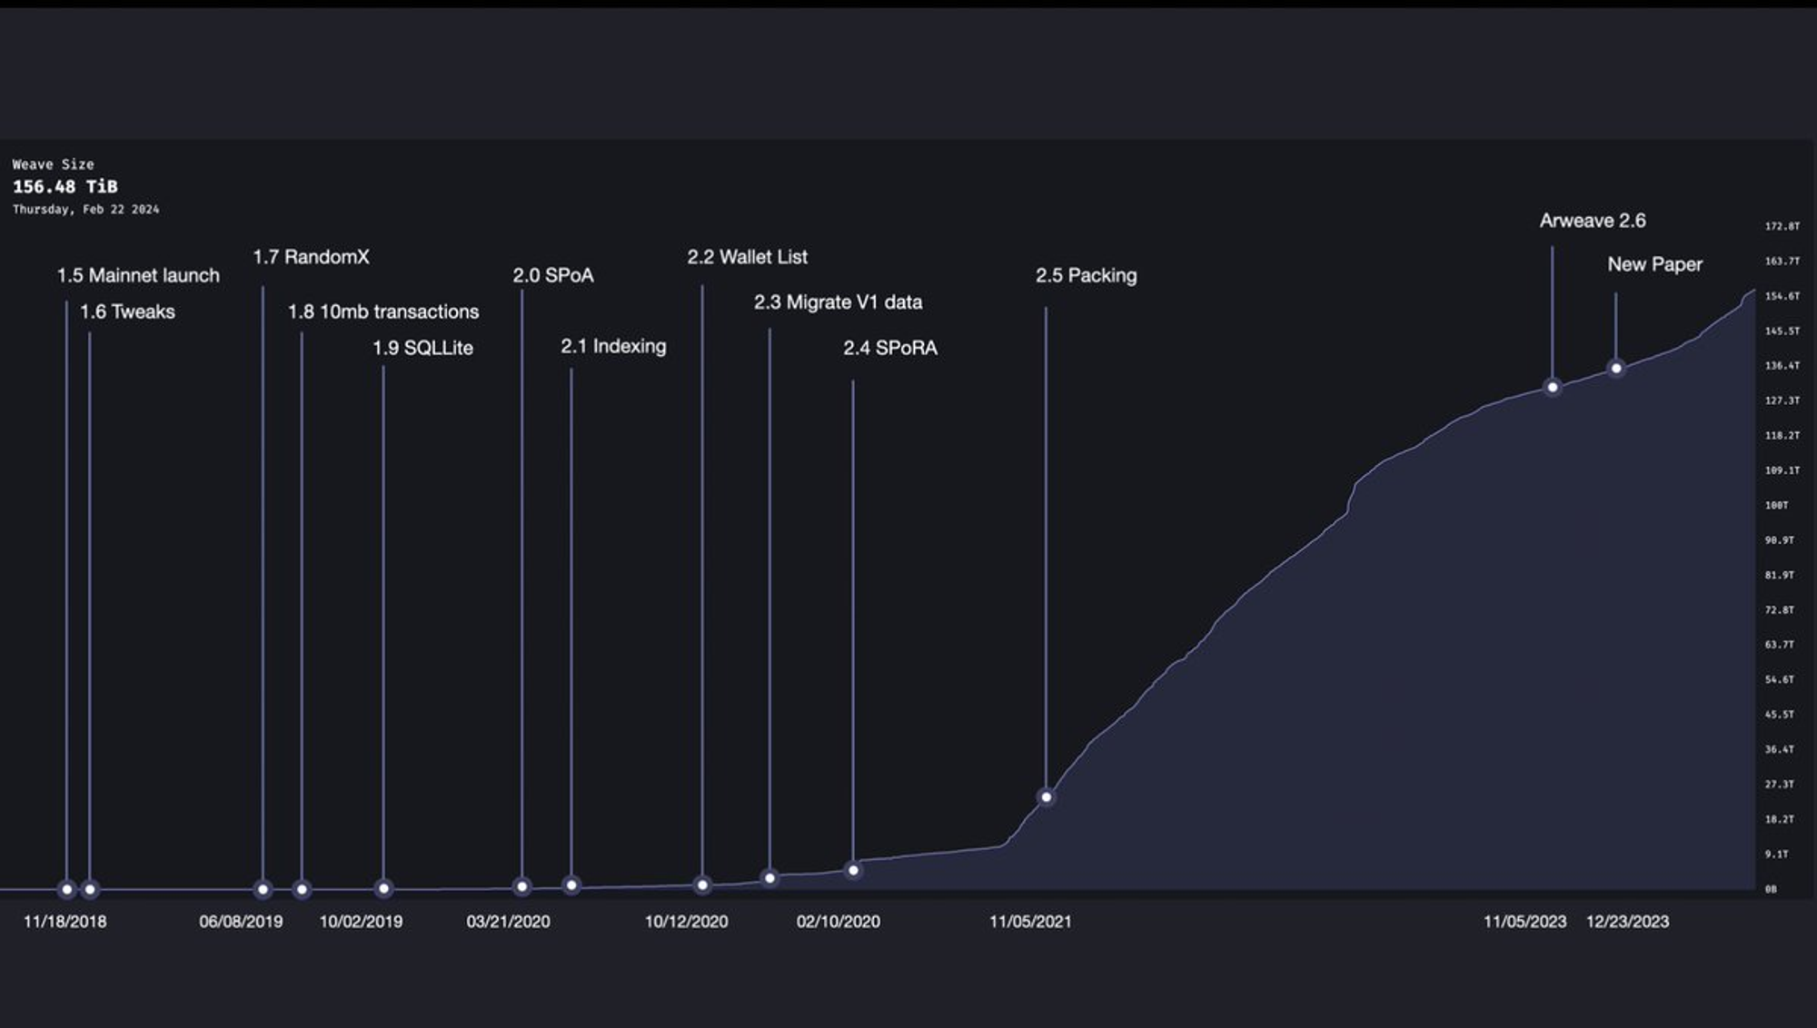
Task: Select the 2.5 Packing marker dot
Action: pos(1046,797)
